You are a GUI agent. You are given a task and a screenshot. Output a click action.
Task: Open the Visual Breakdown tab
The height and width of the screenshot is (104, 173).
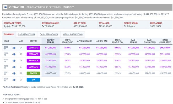73,34
